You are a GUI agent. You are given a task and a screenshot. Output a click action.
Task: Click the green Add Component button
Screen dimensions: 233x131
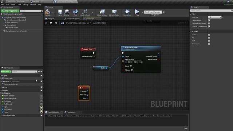tap(10, 11)
